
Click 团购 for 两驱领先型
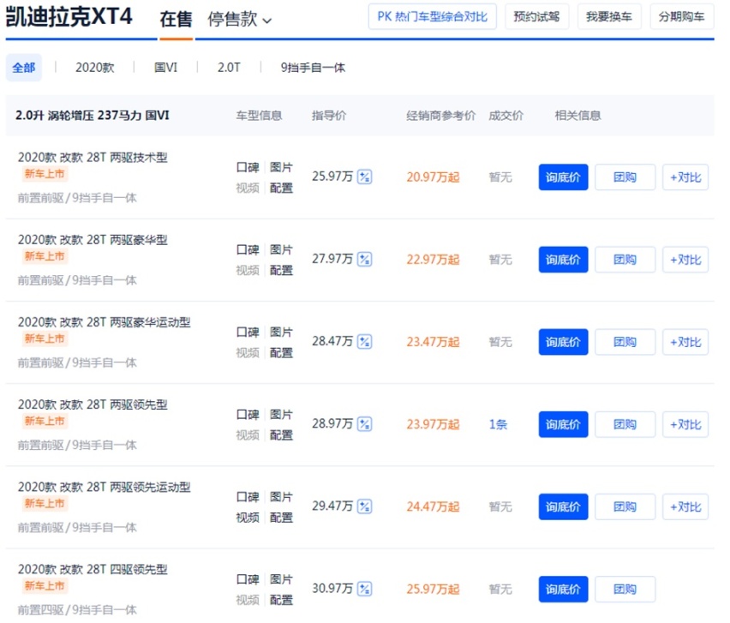pyautogui.click(x=625, y=424)
